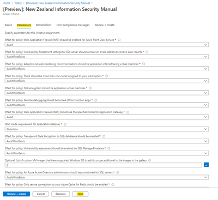Viewport: 218px width, 200px height.
Task: Click info icon for Azure Front Door WAF policy
Action: click(119, 40)
